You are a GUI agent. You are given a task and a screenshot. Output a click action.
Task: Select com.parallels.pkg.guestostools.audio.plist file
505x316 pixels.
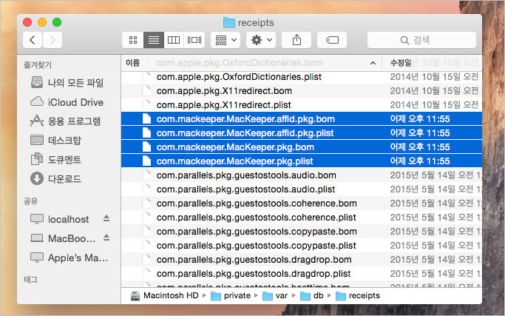click(x=302, y=189)
